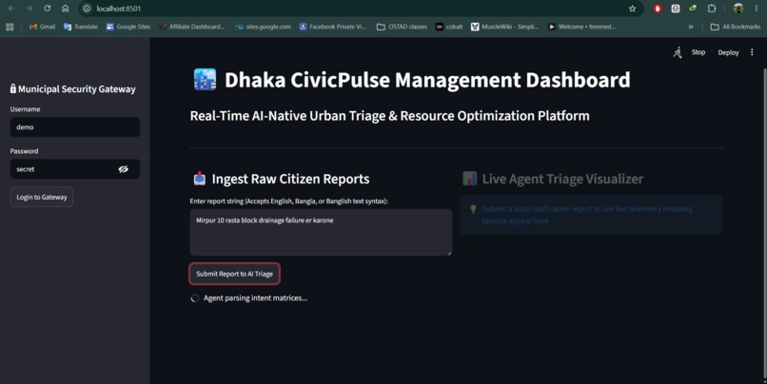Screen dimensions: 767x384
Task: Open the red shield extension icon
Action: [658, 9]
